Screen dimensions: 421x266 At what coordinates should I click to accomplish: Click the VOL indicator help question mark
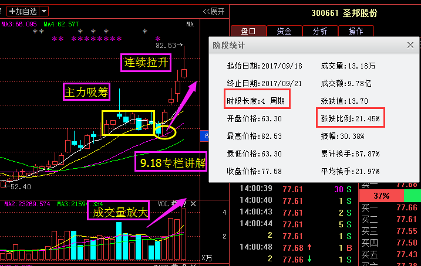tap(184, 203)
